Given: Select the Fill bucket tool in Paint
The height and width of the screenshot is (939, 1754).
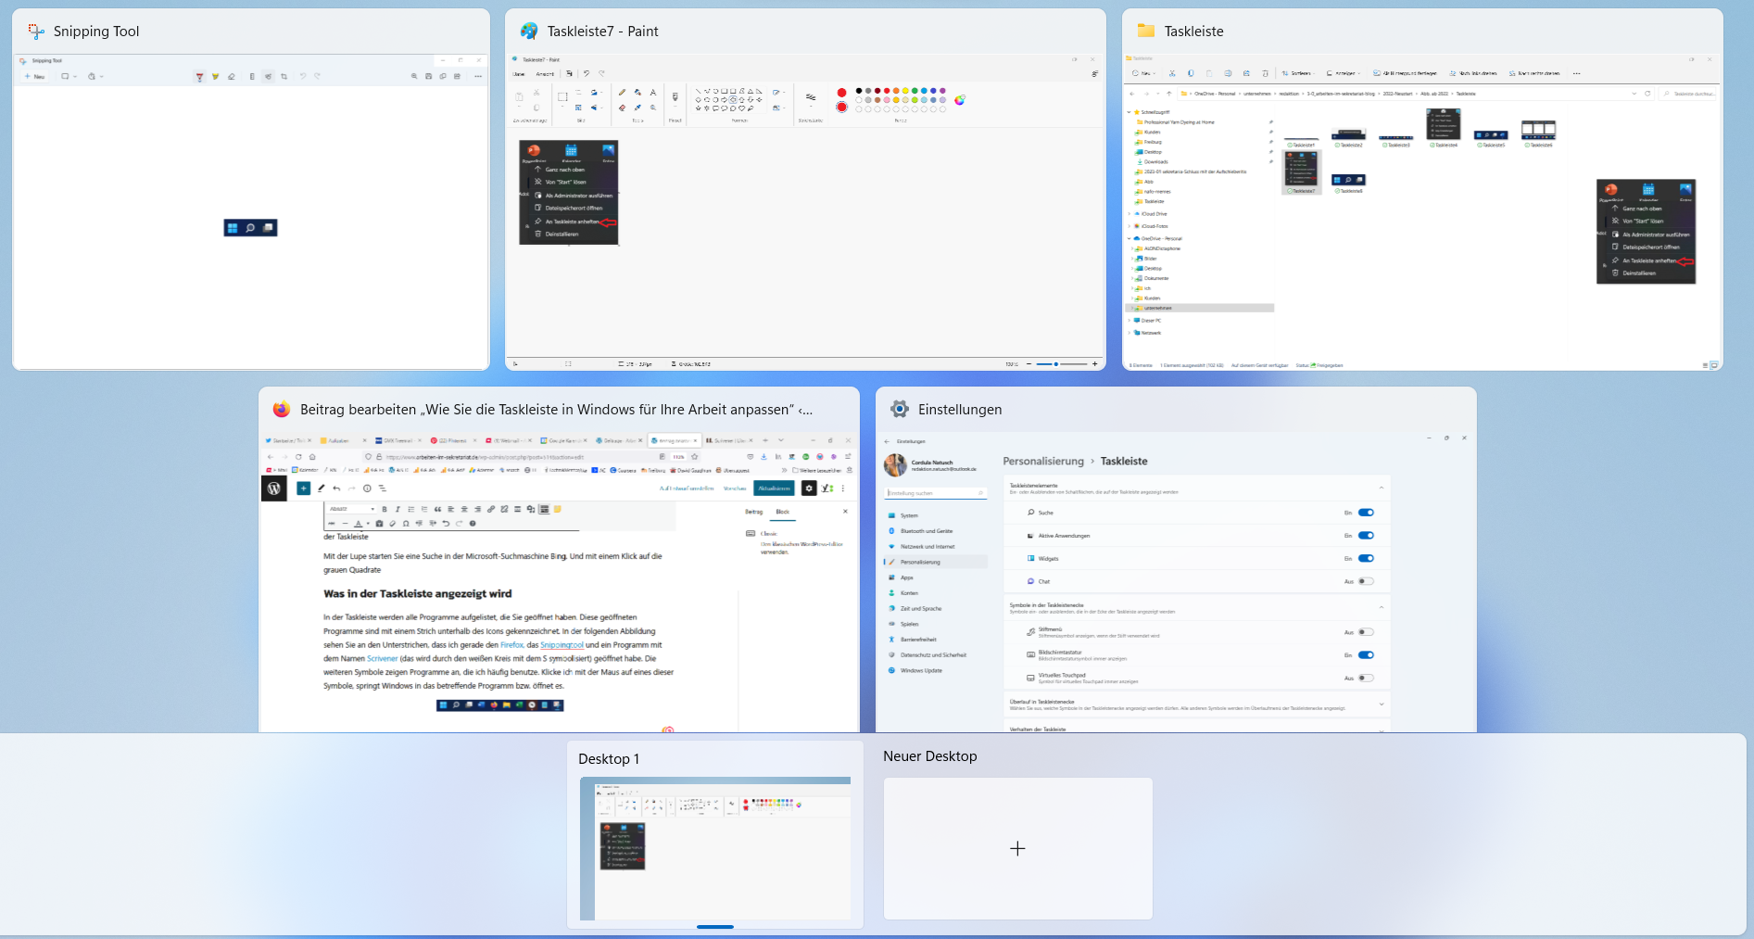Looking at the screenshot, I should click(x=637, y=92).
